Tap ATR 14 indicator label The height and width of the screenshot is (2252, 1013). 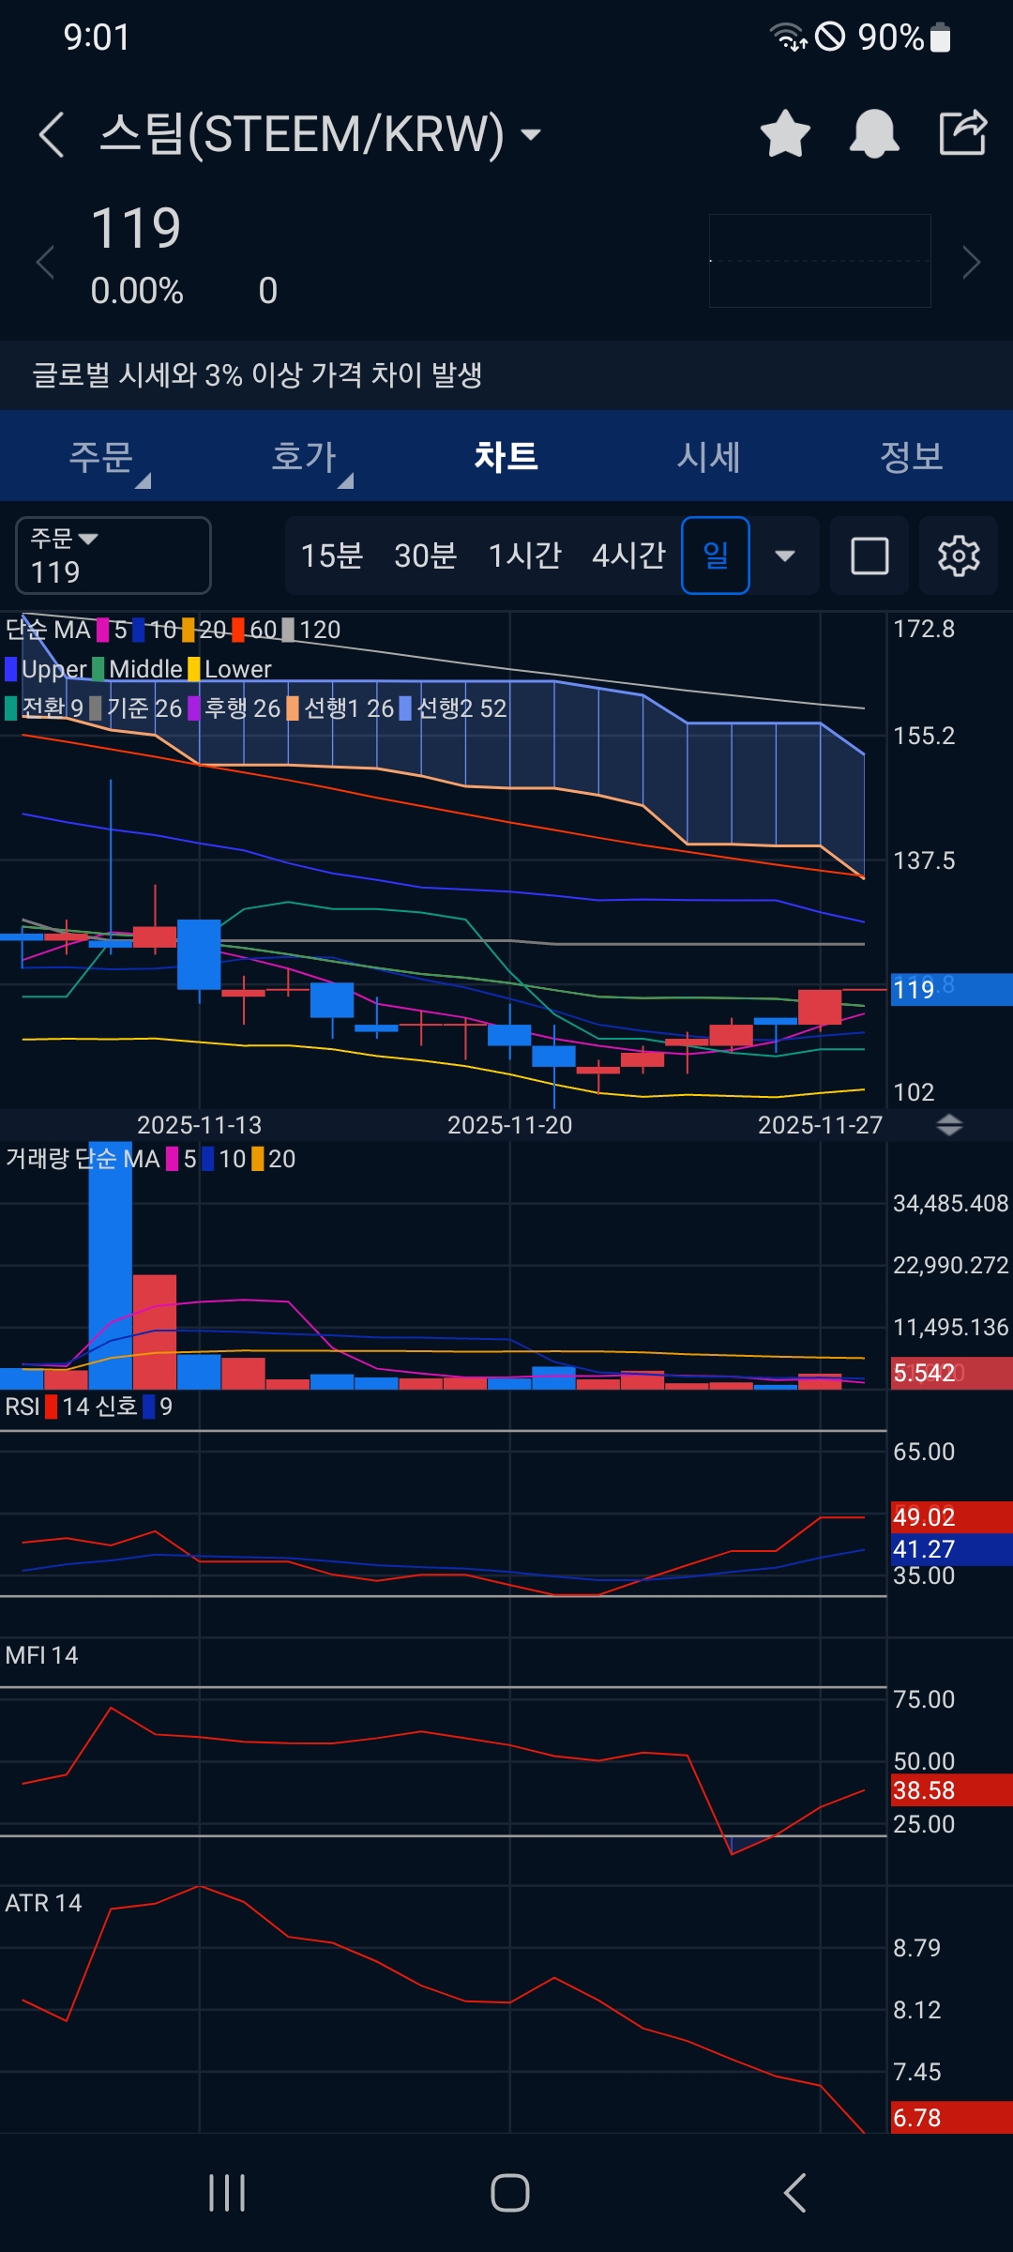(x=43, y=1903)
